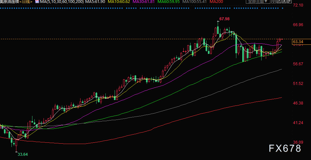Viewport: 311px width, 160px height.
Task: Select the green MA60:59.95 legend entry
Action: point(168,2)
